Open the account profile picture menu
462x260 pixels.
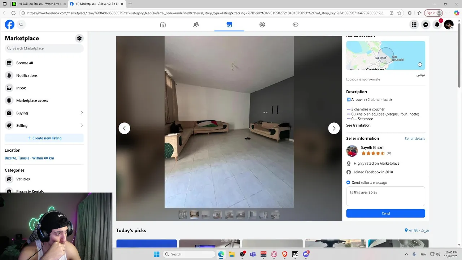tap(449, 25)
